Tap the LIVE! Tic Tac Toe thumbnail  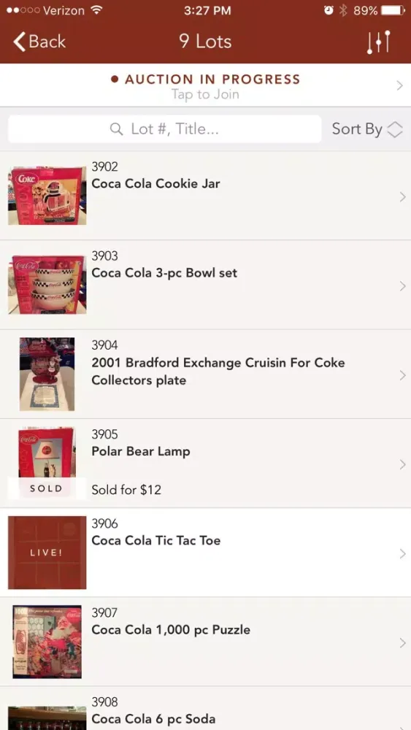coord(47,553)
